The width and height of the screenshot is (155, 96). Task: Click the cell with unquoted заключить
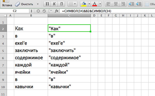31,50
